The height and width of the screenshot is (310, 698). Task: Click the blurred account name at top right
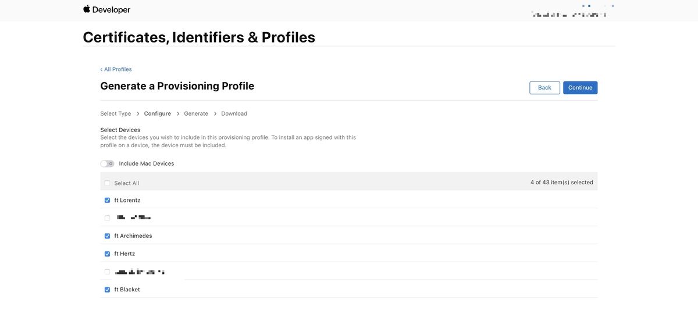(569, 13)
